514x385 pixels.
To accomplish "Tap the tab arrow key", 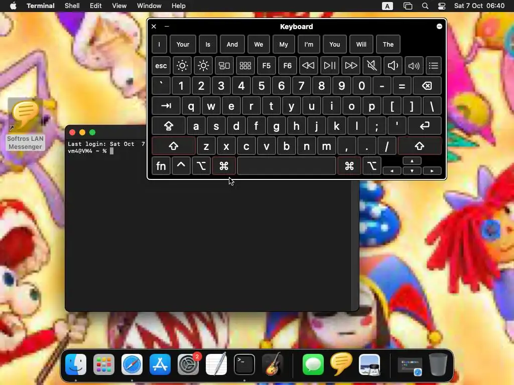I will point(166,106).
